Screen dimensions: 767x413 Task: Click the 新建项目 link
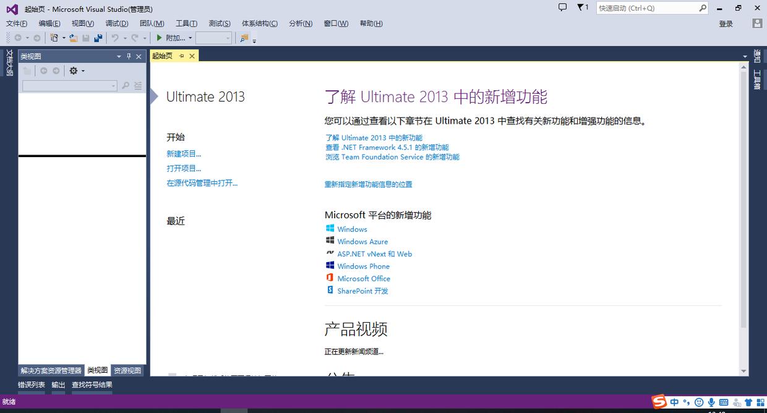[x=184, y=153]
